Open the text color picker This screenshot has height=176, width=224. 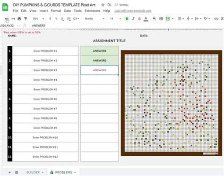click(146, 19)
